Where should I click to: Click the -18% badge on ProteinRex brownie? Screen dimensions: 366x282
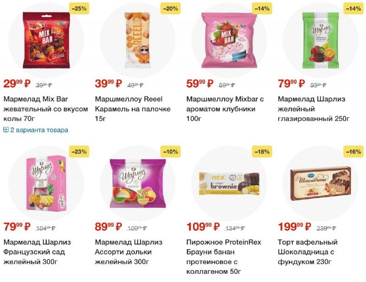point(262,152)
